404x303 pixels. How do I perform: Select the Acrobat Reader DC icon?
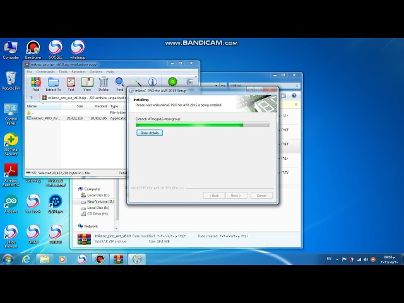[11, 175]
